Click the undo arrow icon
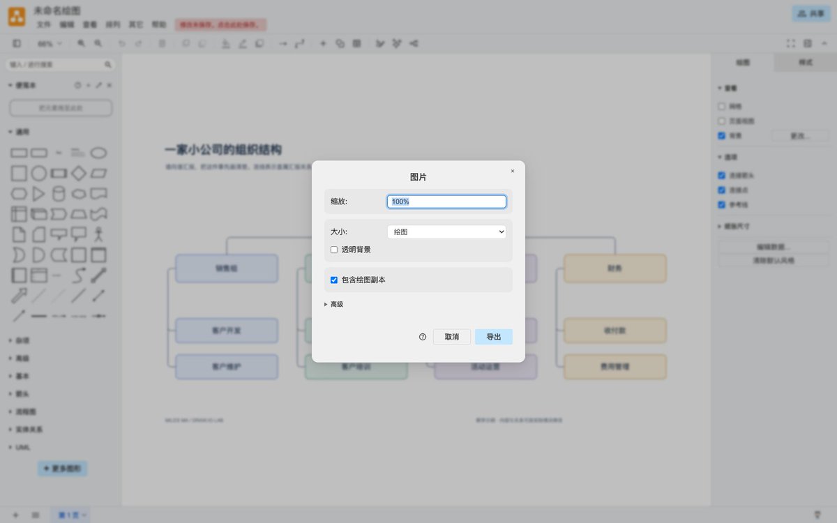 tap(122, 43)
